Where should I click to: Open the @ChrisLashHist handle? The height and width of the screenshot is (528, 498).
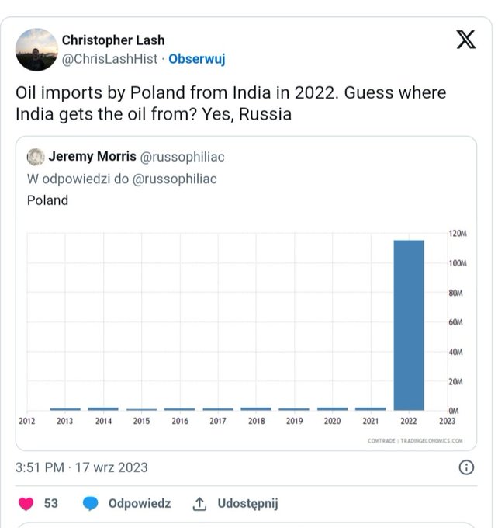point(109,59)
